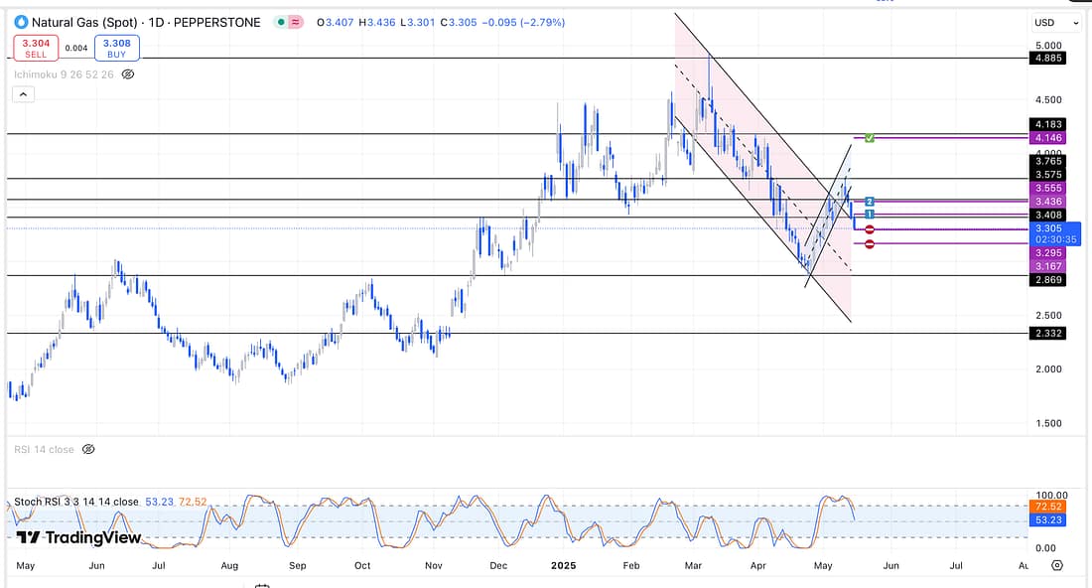Click the lower red stop marker icon
The height and width of the screenshot is (588, 1092).
[x=870, y=243]
